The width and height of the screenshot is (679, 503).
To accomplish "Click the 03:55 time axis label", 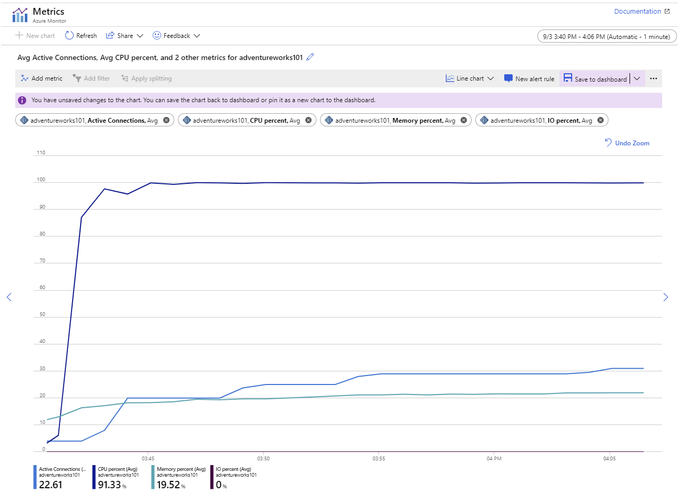I will 378,459.
